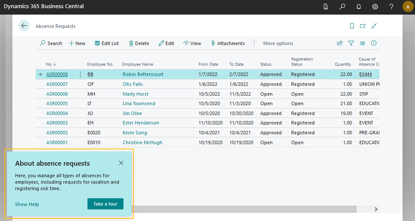Expand More options menu

tap(278, 43)
